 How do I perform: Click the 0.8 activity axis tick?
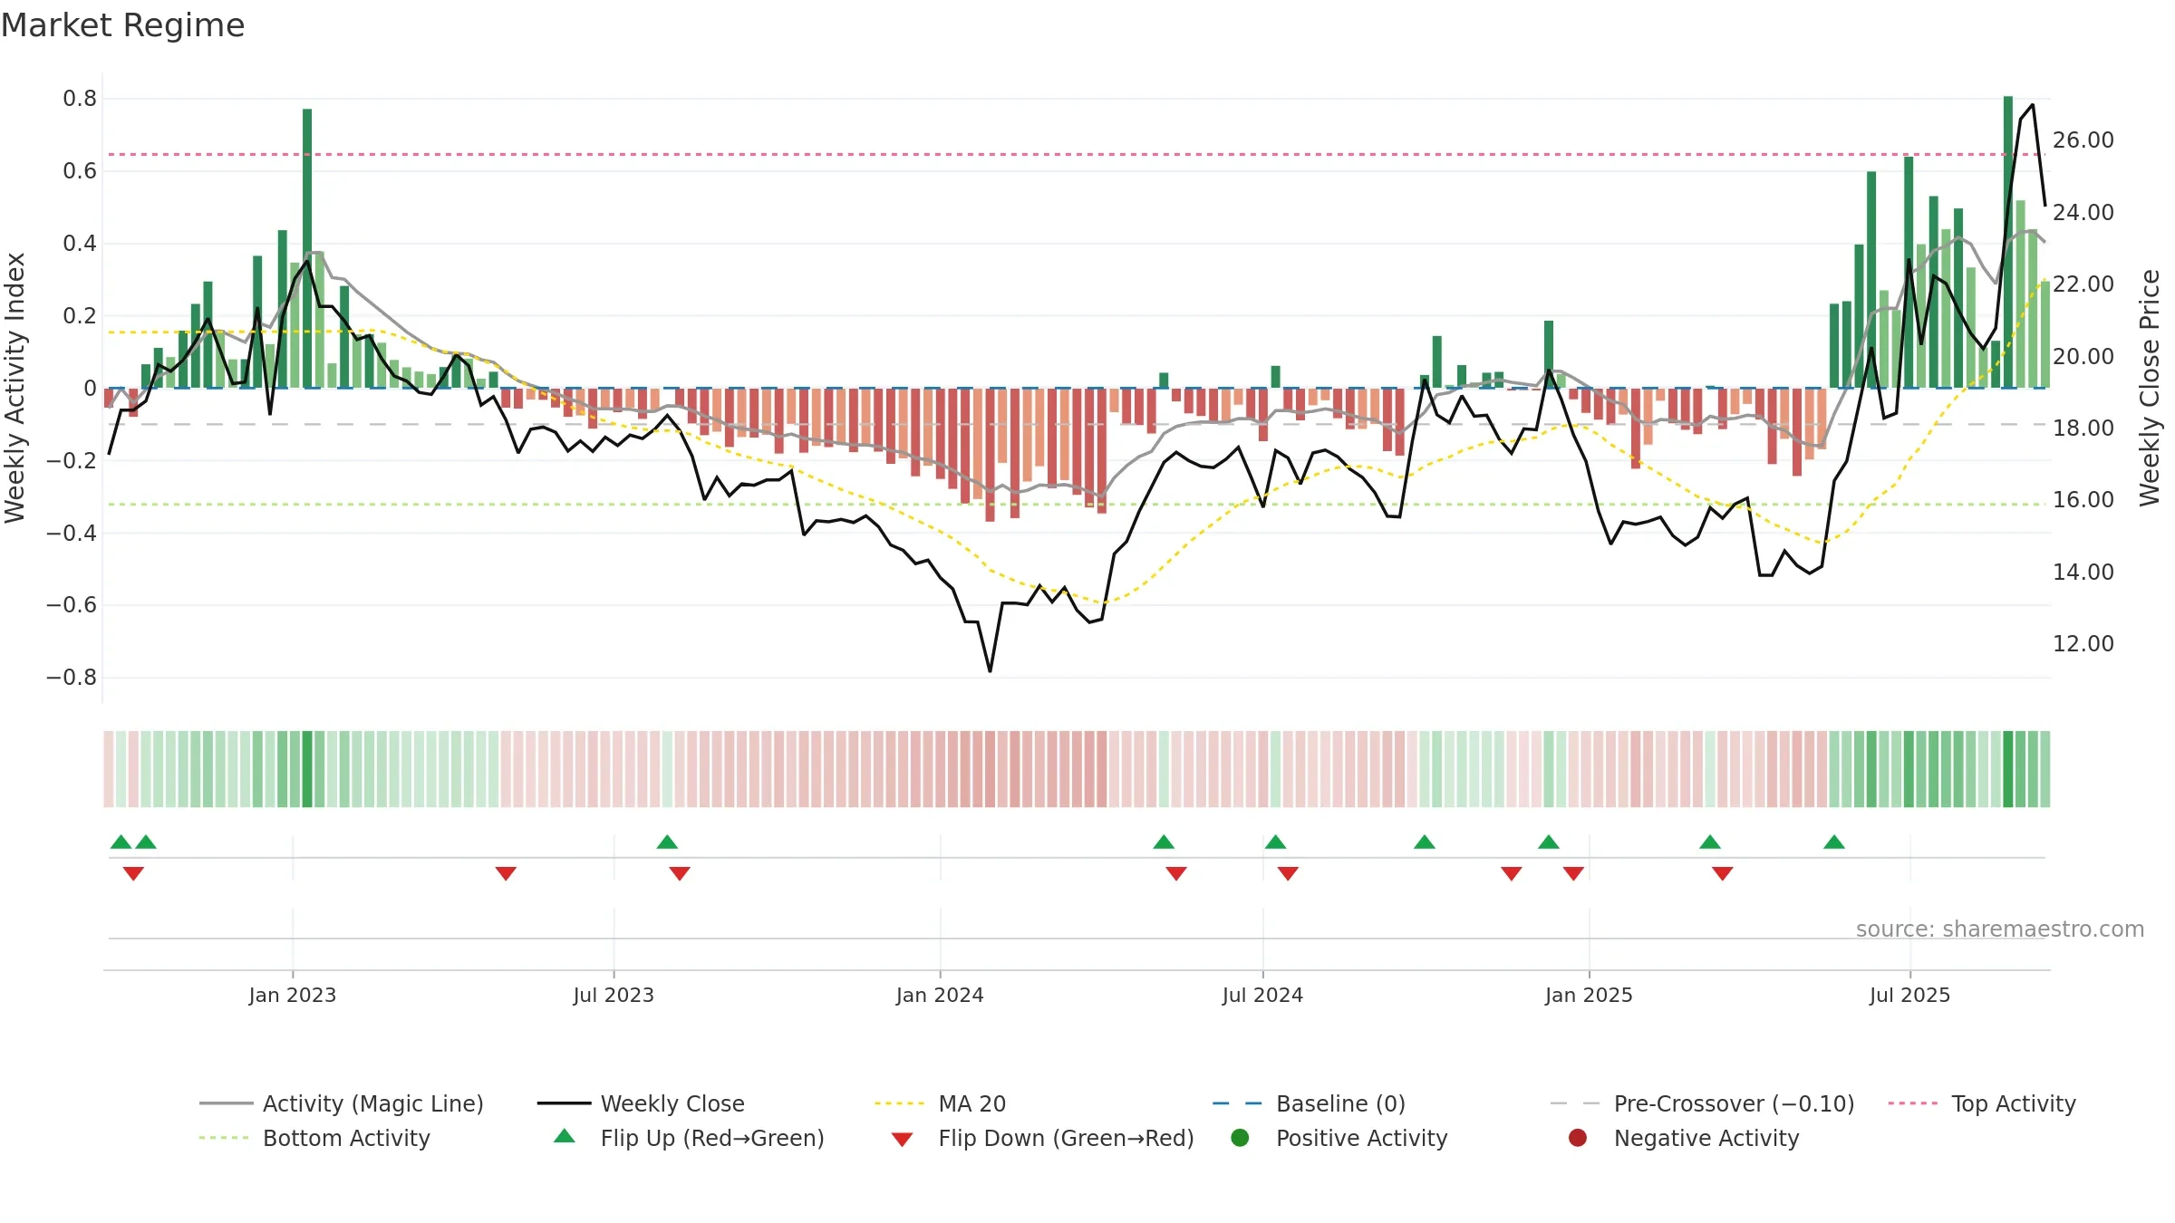(80, 99)
